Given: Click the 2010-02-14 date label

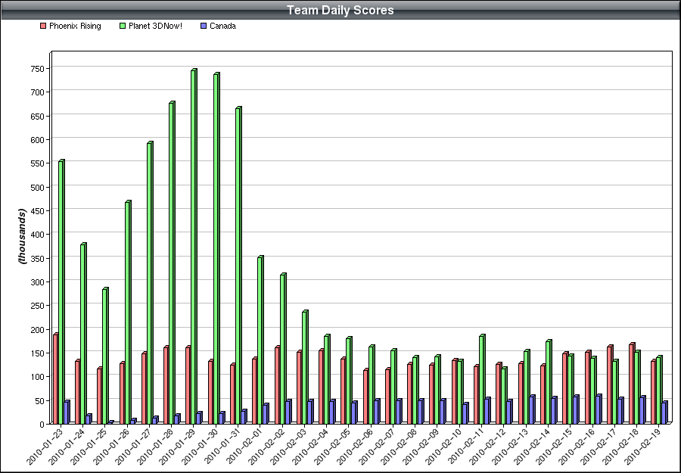Looking at the screenshot, I should point(532,446).
